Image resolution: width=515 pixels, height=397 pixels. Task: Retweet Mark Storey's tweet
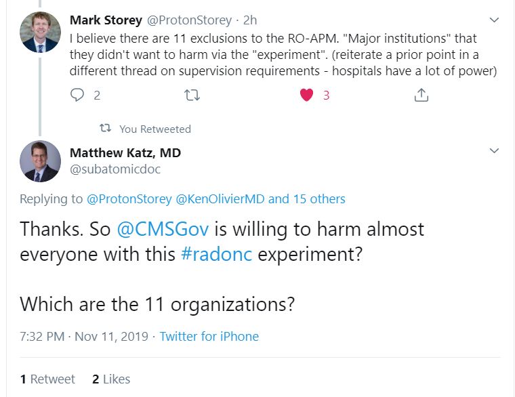pyautogui.click(x=192, y=96)
